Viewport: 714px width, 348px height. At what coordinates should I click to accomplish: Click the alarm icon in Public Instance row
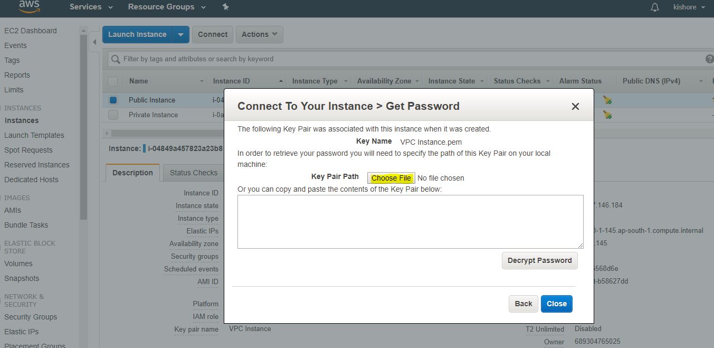point(607,100)
